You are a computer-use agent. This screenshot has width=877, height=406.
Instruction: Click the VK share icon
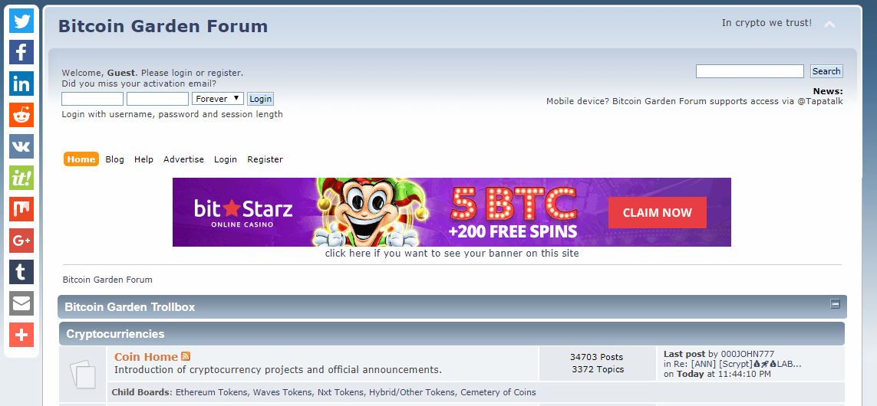tap(21, 146)
